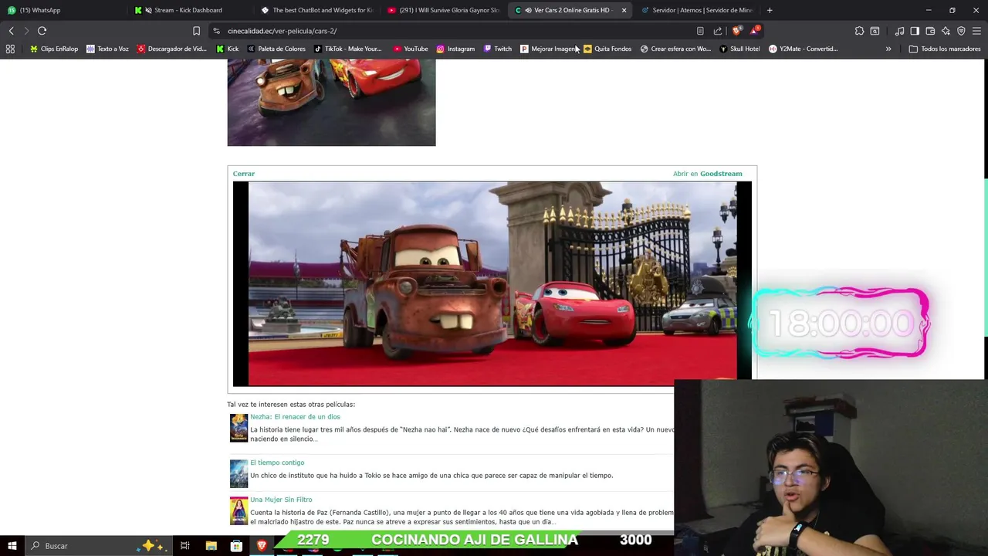Click Abrir en Goodstream link

tap(707, 174)
